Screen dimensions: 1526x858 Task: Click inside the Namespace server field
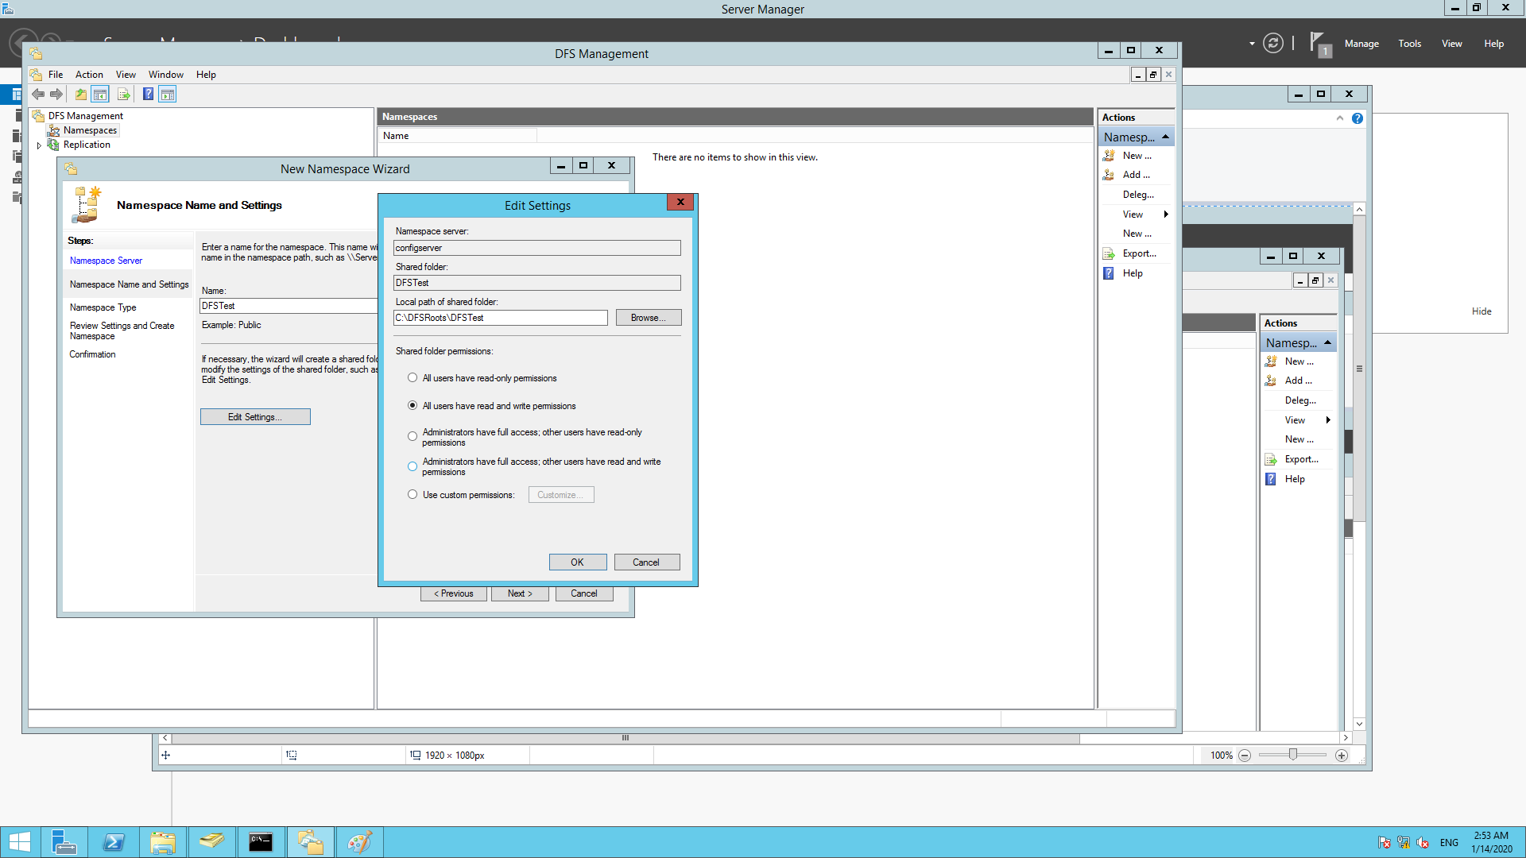pos(537,248)
